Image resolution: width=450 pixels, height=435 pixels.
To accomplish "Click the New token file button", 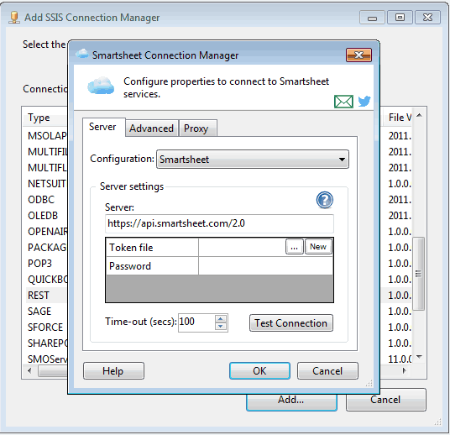I will tap(318, 247).
